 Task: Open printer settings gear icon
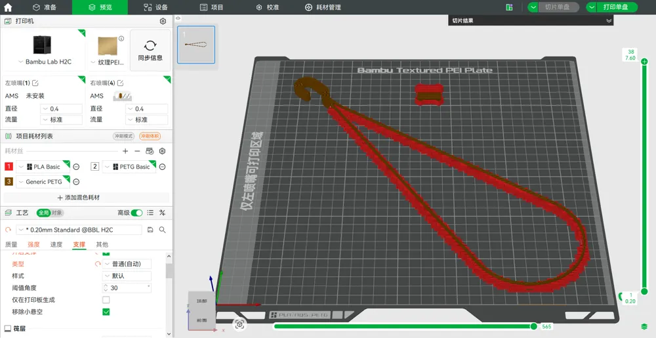(x=163, y=22)
